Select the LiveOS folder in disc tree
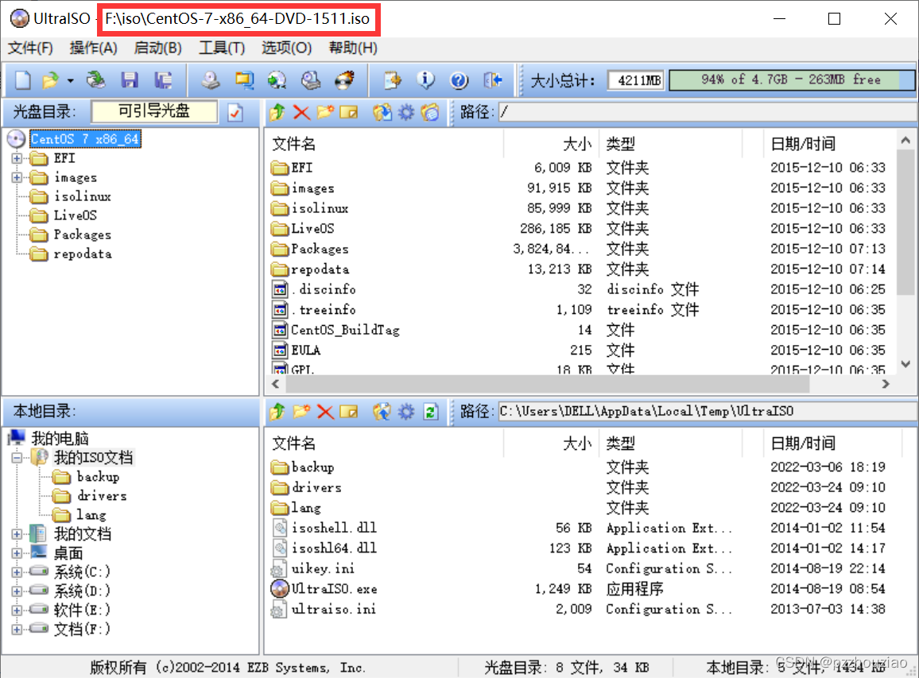Screen dimensions: 919x678 (x=76, y=215)
